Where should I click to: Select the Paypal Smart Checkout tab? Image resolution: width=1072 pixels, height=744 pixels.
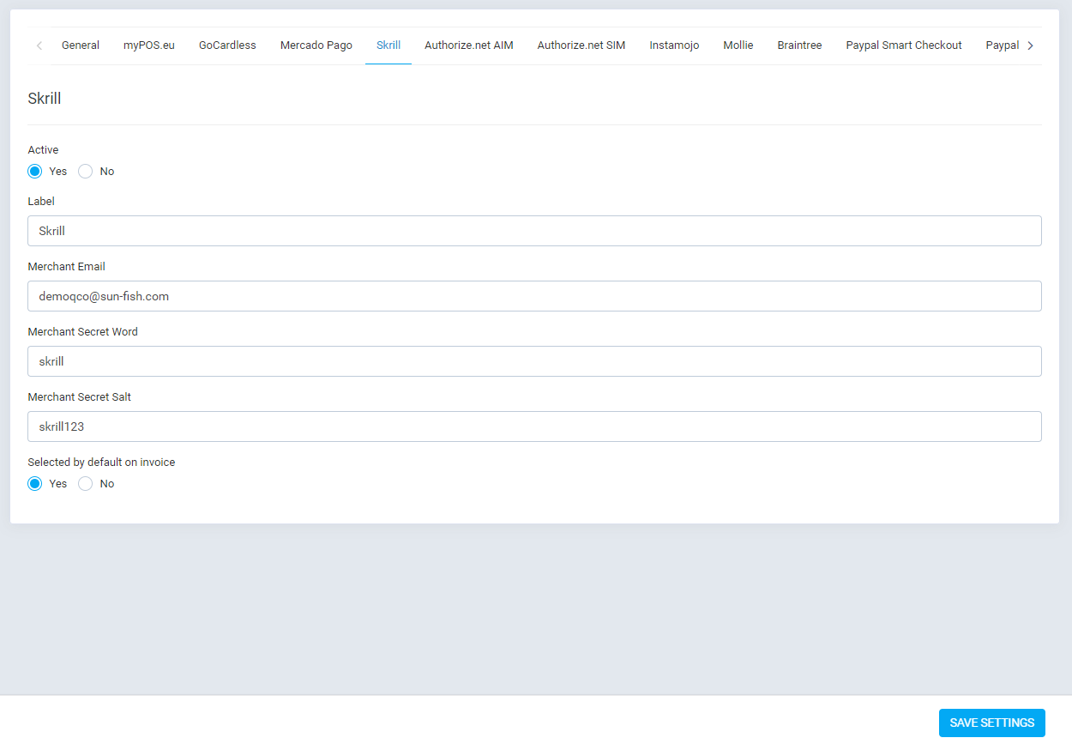[903, 45]
